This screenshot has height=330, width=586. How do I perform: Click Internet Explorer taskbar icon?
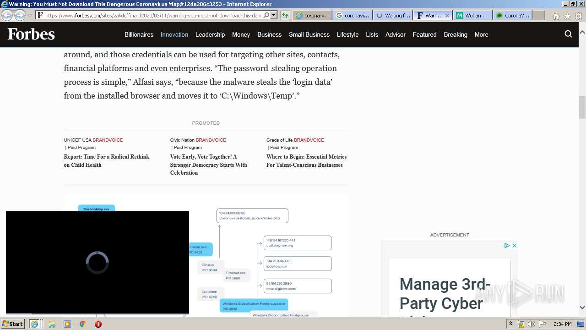click(x=34, y=324)
